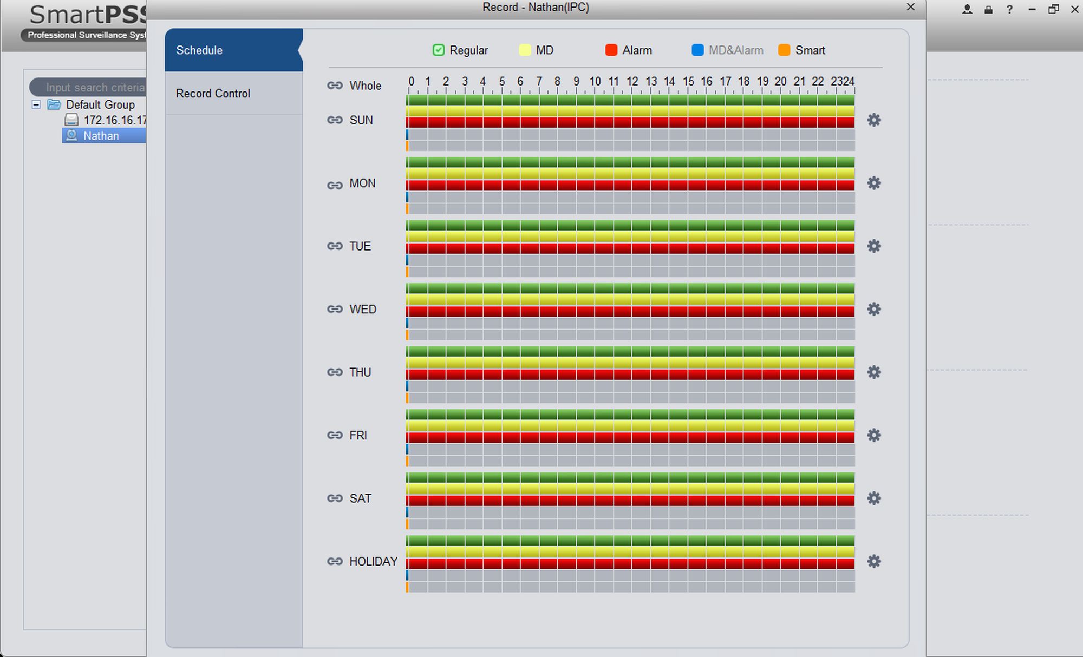Switch to the Record Control tab
The width and height of the screenshot is (1083, 657).
[x=213, y=93]
